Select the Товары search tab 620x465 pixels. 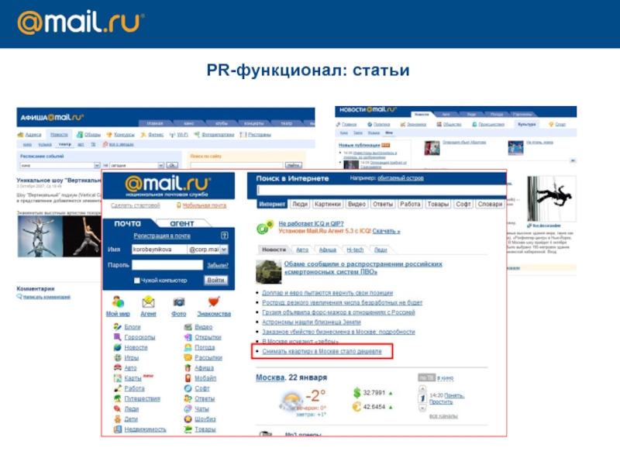(438, 204)
